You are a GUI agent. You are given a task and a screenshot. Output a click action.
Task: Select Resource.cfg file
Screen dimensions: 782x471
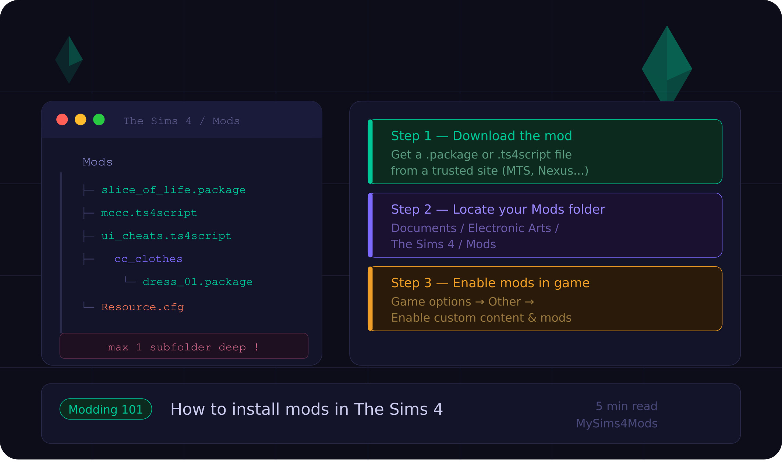point(142,307)
